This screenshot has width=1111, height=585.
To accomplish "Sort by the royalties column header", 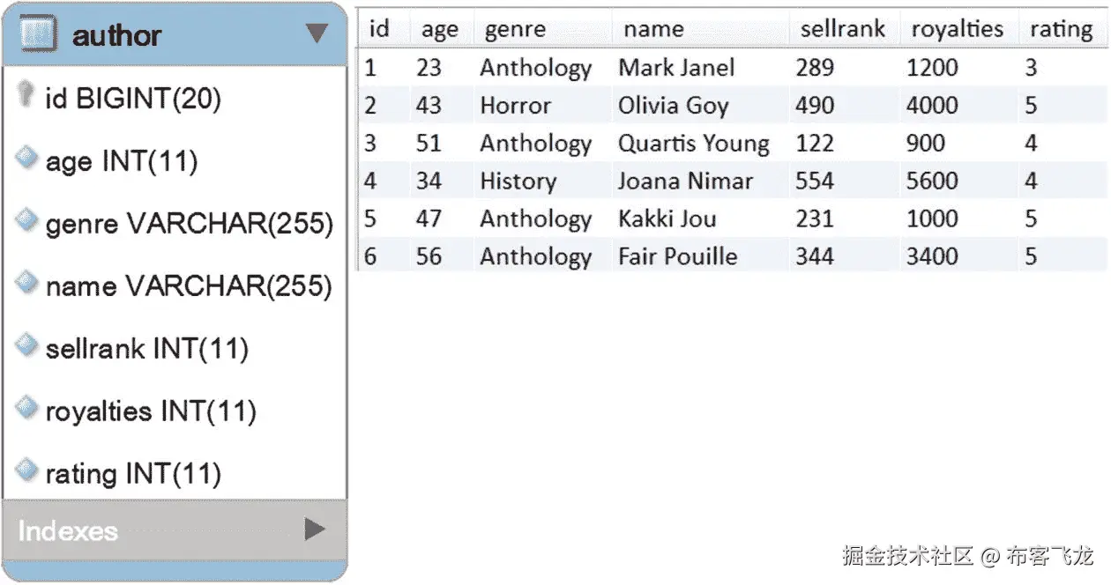I will (x=957, y=29).
